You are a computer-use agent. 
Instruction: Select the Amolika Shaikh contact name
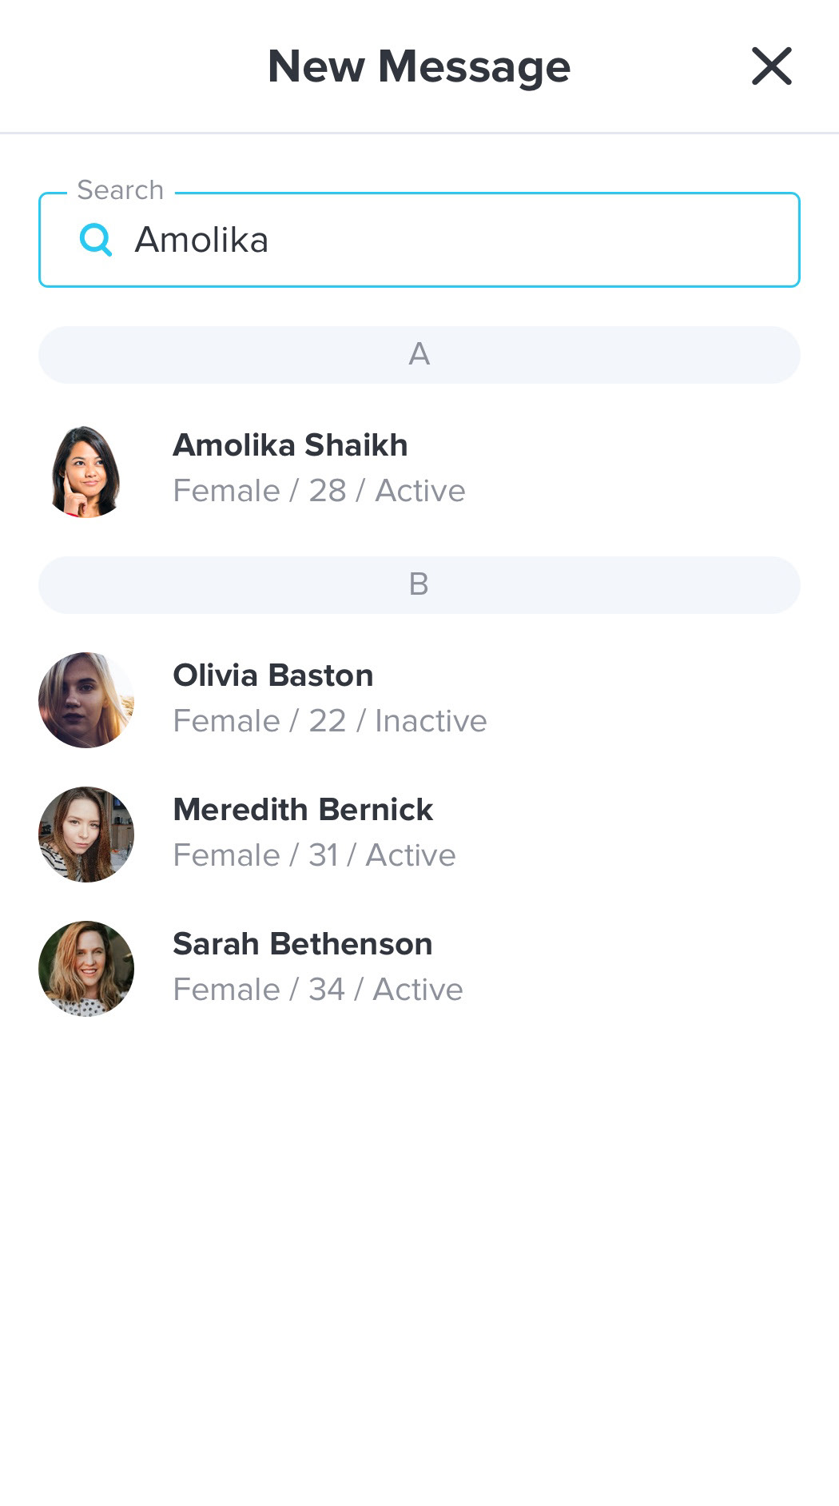point(290,445)
